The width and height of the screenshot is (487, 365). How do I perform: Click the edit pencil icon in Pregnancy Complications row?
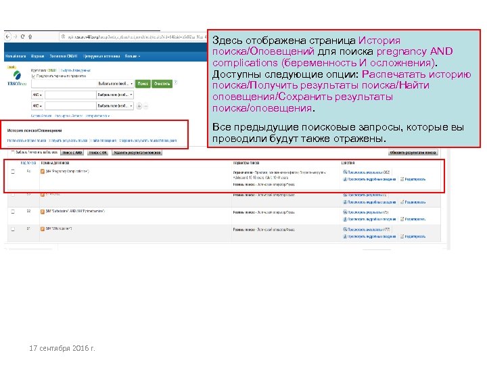[x=402, y=179]
